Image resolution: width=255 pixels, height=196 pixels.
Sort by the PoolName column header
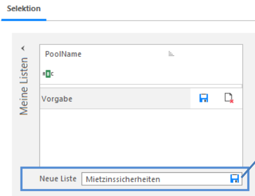coord(63,54)
